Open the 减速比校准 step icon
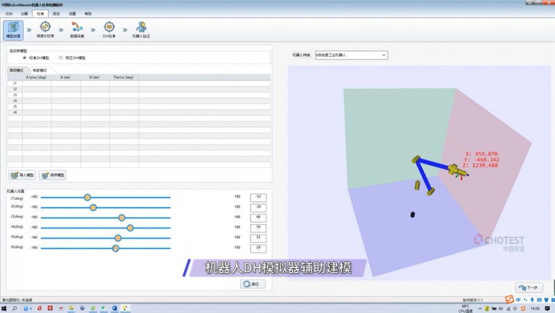 pyautogui.click(x=45, y=28)
